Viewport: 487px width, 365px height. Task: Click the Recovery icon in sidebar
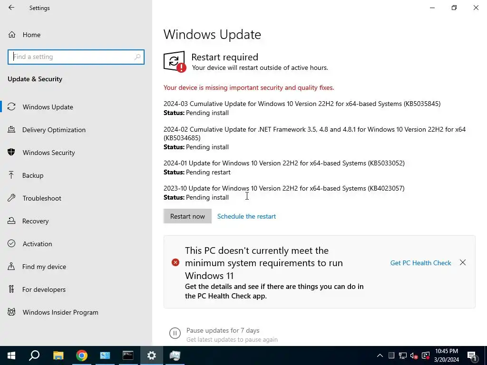pos(11,221)
